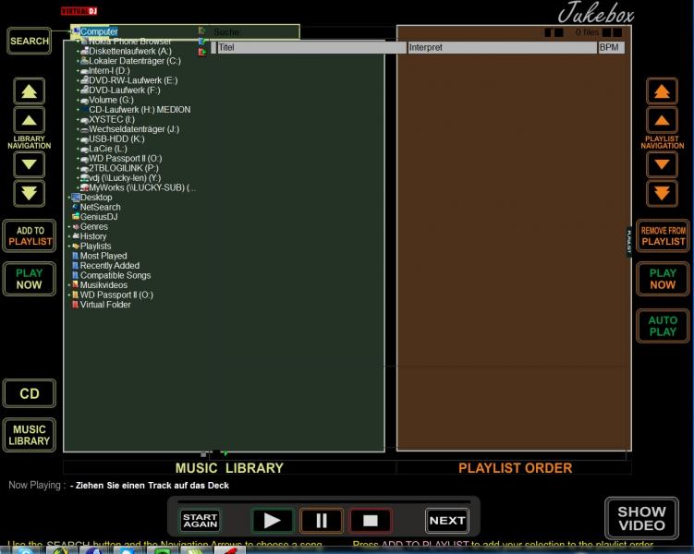The height and width of the screenshot is (554, 694).
Task: Click the blue Recently Added filter icon
Action: tap(75, 265)
